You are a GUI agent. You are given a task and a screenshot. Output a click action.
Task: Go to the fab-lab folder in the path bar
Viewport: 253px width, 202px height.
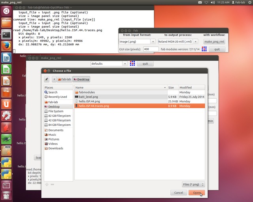(x=64, y=79)
